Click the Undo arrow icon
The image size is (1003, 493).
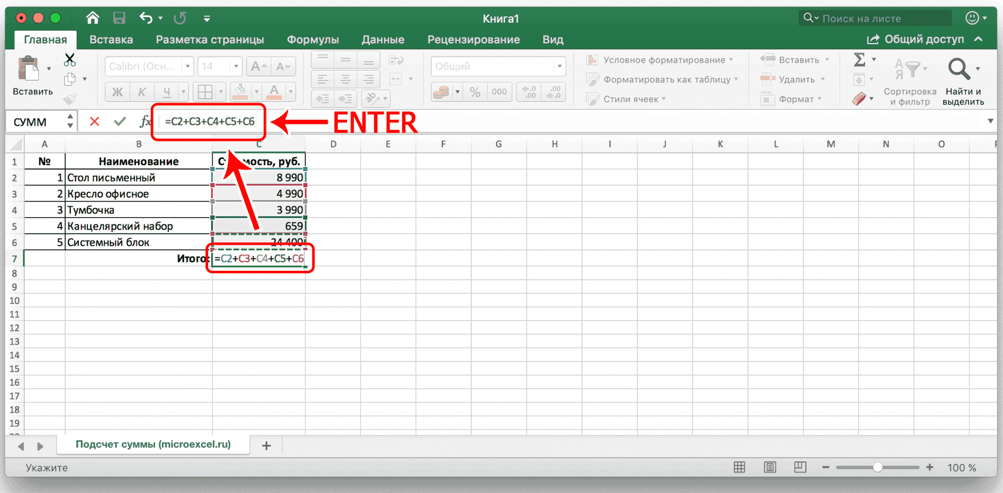click(146, 19)
